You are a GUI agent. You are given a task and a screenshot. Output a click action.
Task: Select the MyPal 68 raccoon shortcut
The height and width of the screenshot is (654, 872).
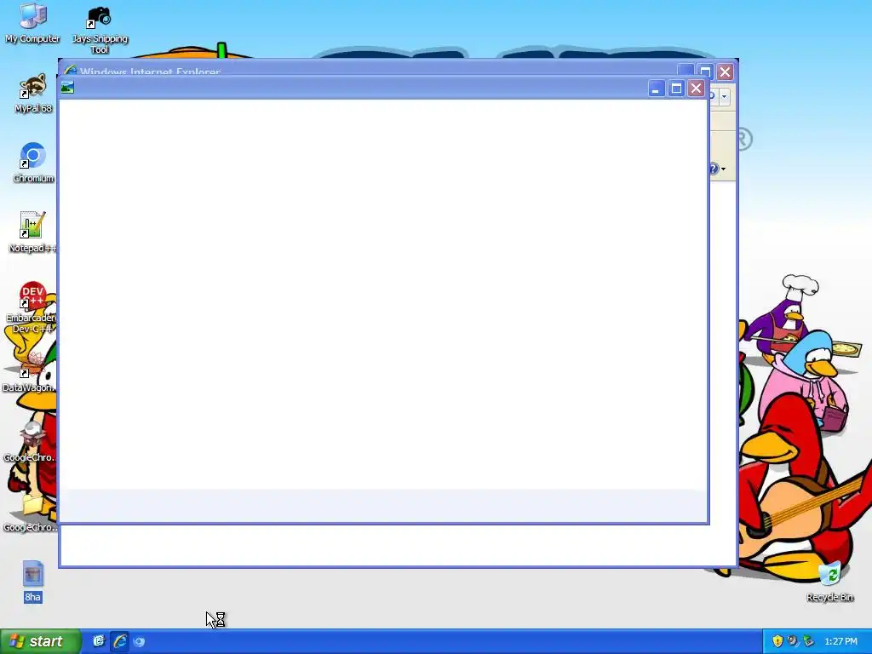[x=33, y=93]
